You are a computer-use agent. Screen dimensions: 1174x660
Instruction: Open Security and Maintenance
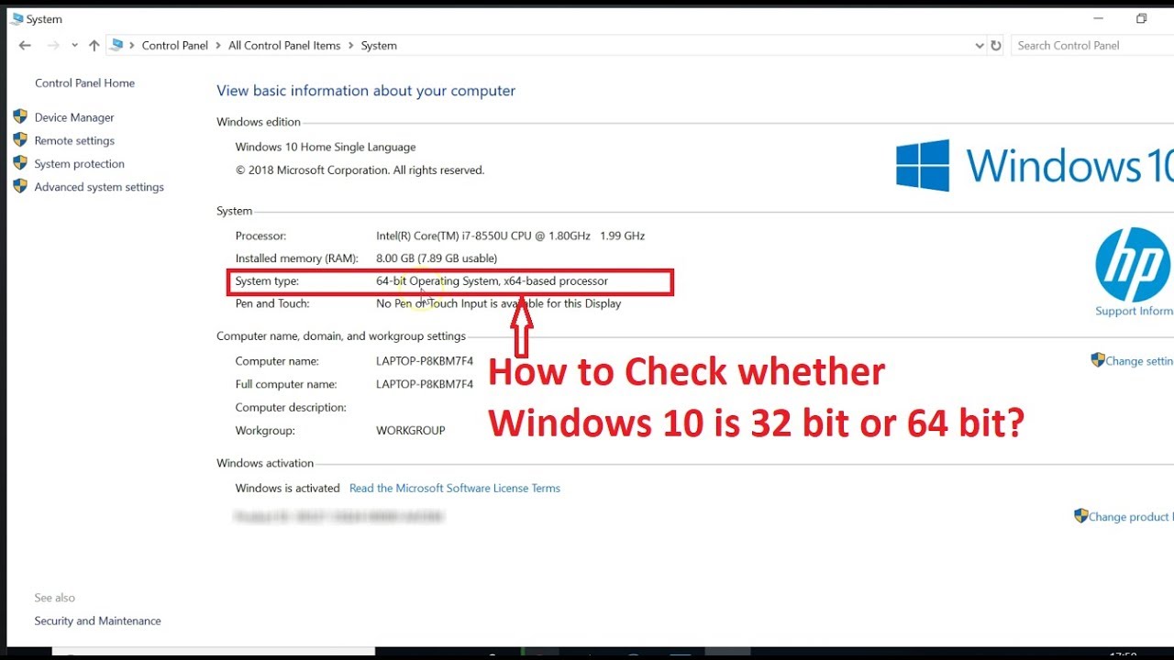click(x=97, y=621)
